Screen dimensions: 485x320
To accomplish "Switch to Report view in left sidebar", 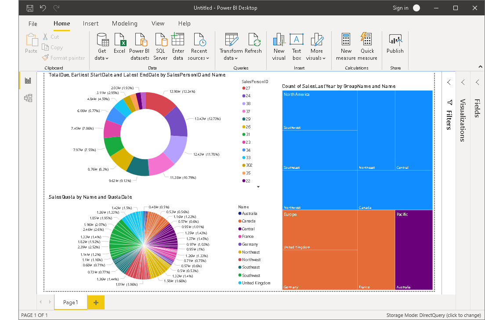I will (28, 80).
